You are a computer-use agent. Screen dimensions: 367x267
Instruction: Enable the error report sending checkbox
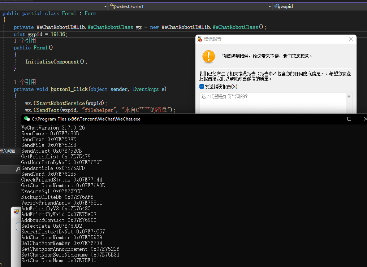tap(201, 86)
